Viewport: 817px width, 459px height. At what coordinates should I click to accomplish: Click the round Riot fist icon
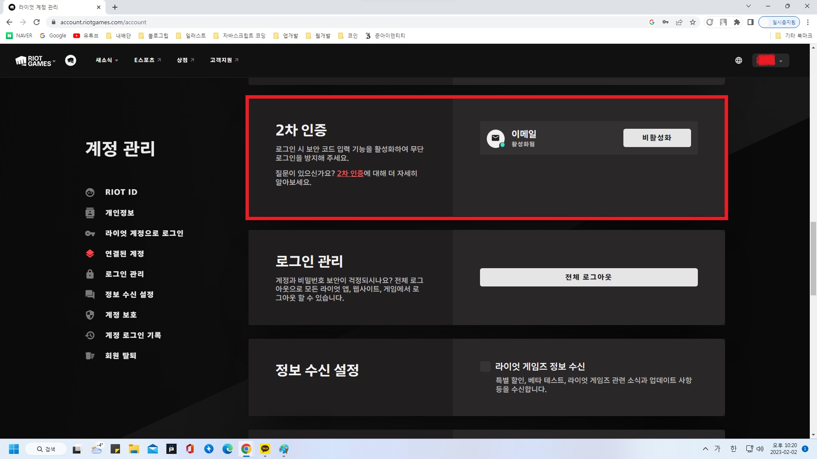[71, 60]
